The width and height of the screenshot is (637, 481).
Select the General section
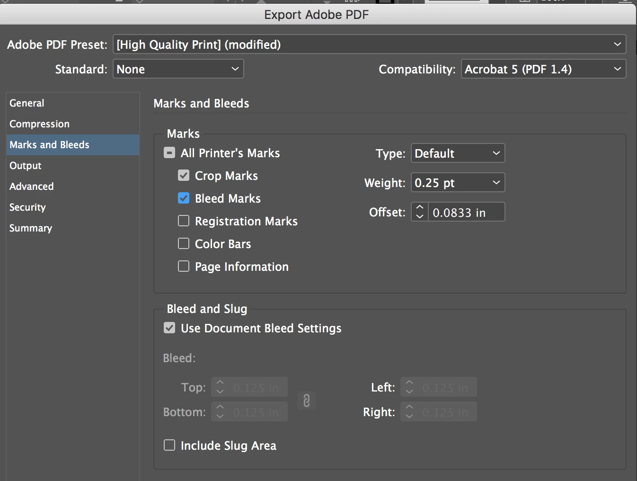73,103
